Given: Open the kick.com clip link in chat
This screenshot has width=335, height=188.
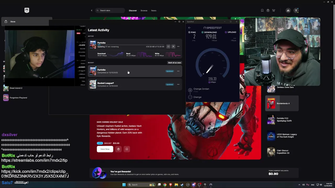Looking at the screenshot, I should click(35, 174).
